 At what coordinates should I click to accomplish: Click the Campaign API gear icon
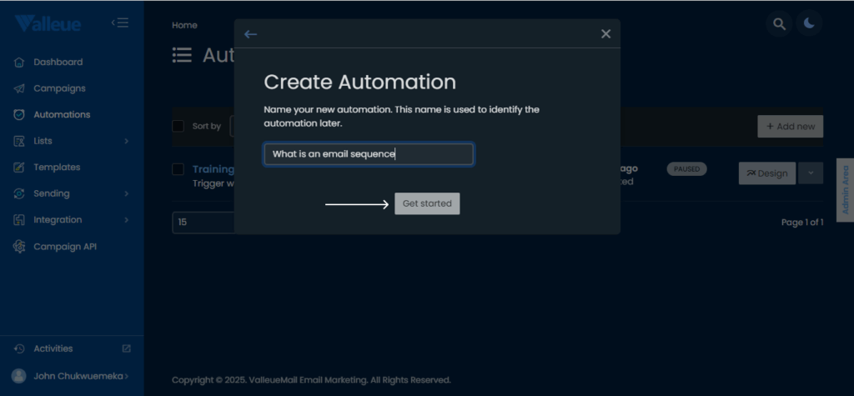click(x=19, y=247)
